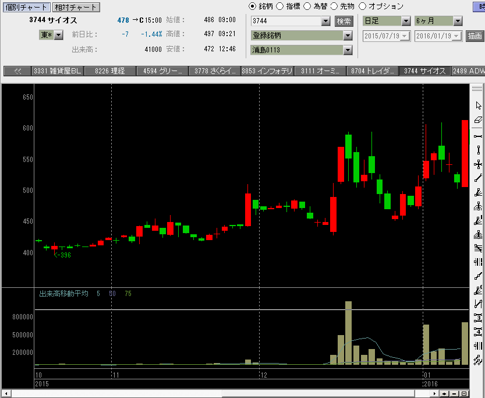Open the 6ヶ月 period dropdown
The height and width of the screenshot is (398, 485).
coord(458,21)
